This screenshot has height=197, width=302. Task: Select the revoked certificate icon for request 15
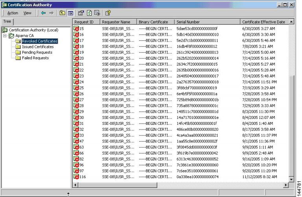tap(76, 29)
